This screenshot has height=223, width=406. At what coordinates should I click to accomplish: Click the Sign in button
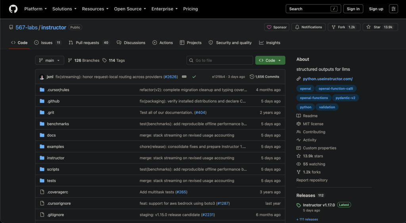coord(353,9)
